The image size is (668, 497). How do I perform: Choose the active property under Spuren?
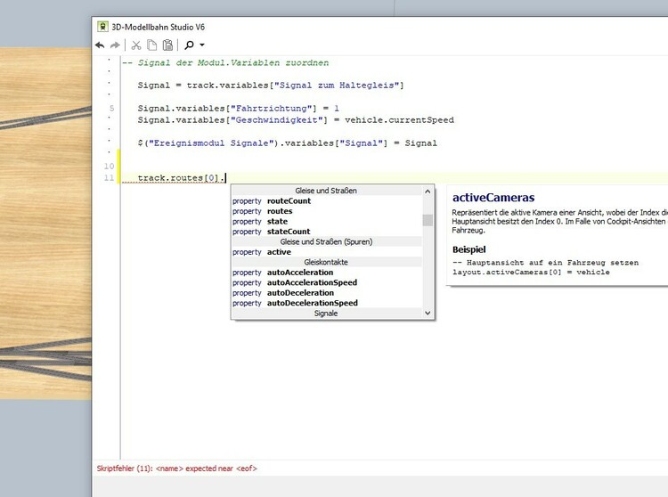coord(279,252)
